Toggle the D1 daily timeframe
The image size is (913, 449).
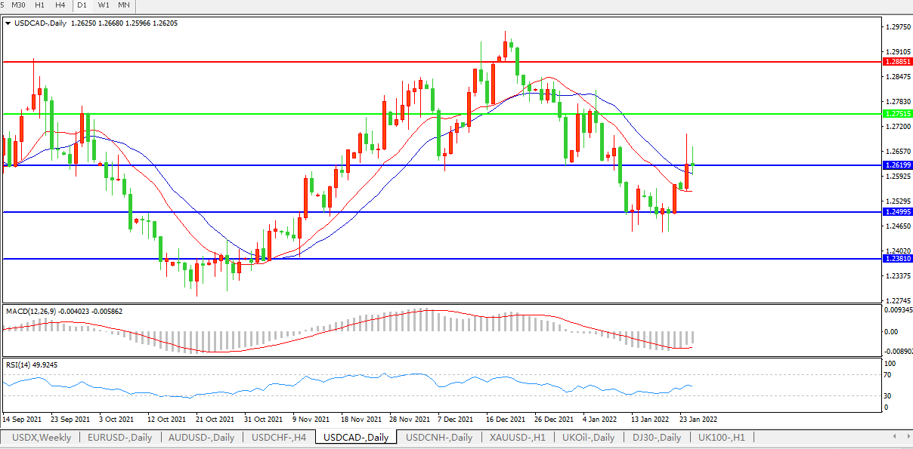[x=83, y=5]
